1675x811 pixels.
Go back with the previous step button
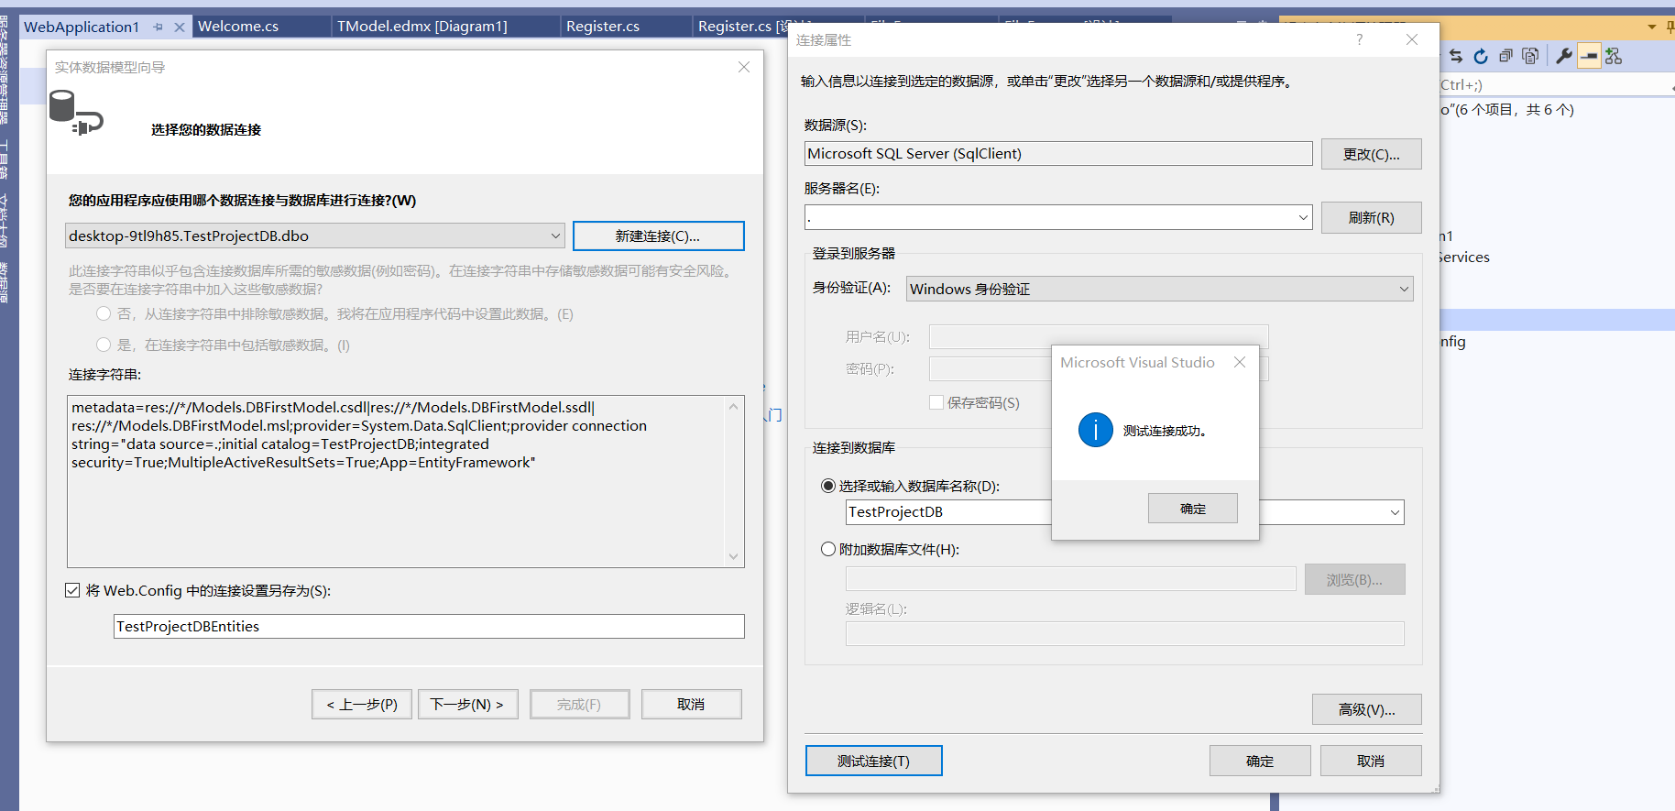pyautogui.click(x=362, y=704)
